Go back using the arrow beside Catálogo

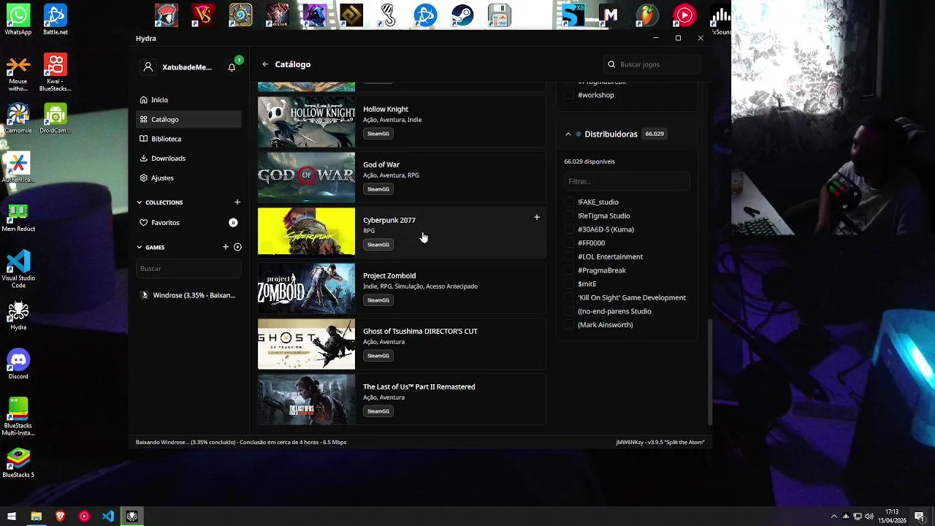click(265, 64)
